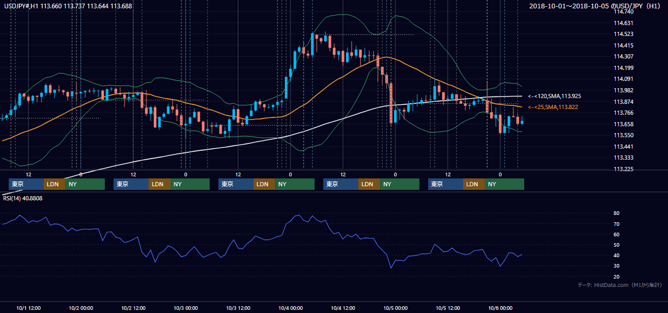Click price axis label 114.091
The height and width of the screenshot is (313, 668).
point(623,79)
